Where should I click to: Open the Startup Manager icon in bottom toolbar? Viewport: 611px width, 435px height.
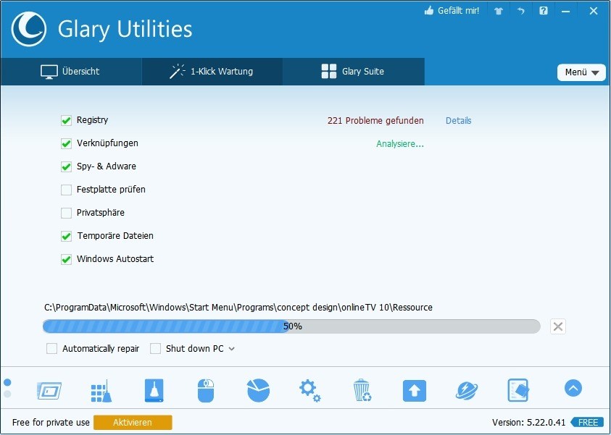pyautogui.click(x=49, y=390)
